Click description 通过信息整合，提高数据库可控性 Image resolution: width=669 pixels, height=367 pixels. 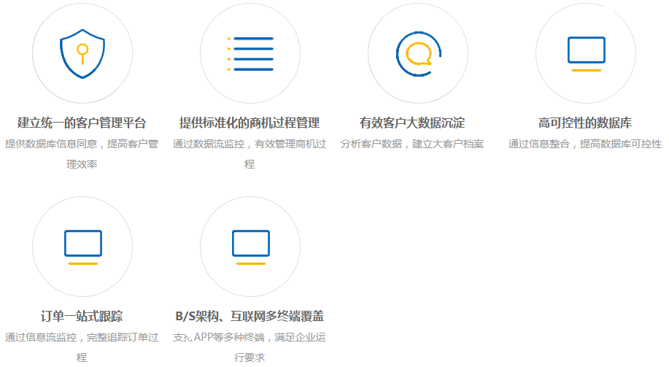(x=585, y=144)
